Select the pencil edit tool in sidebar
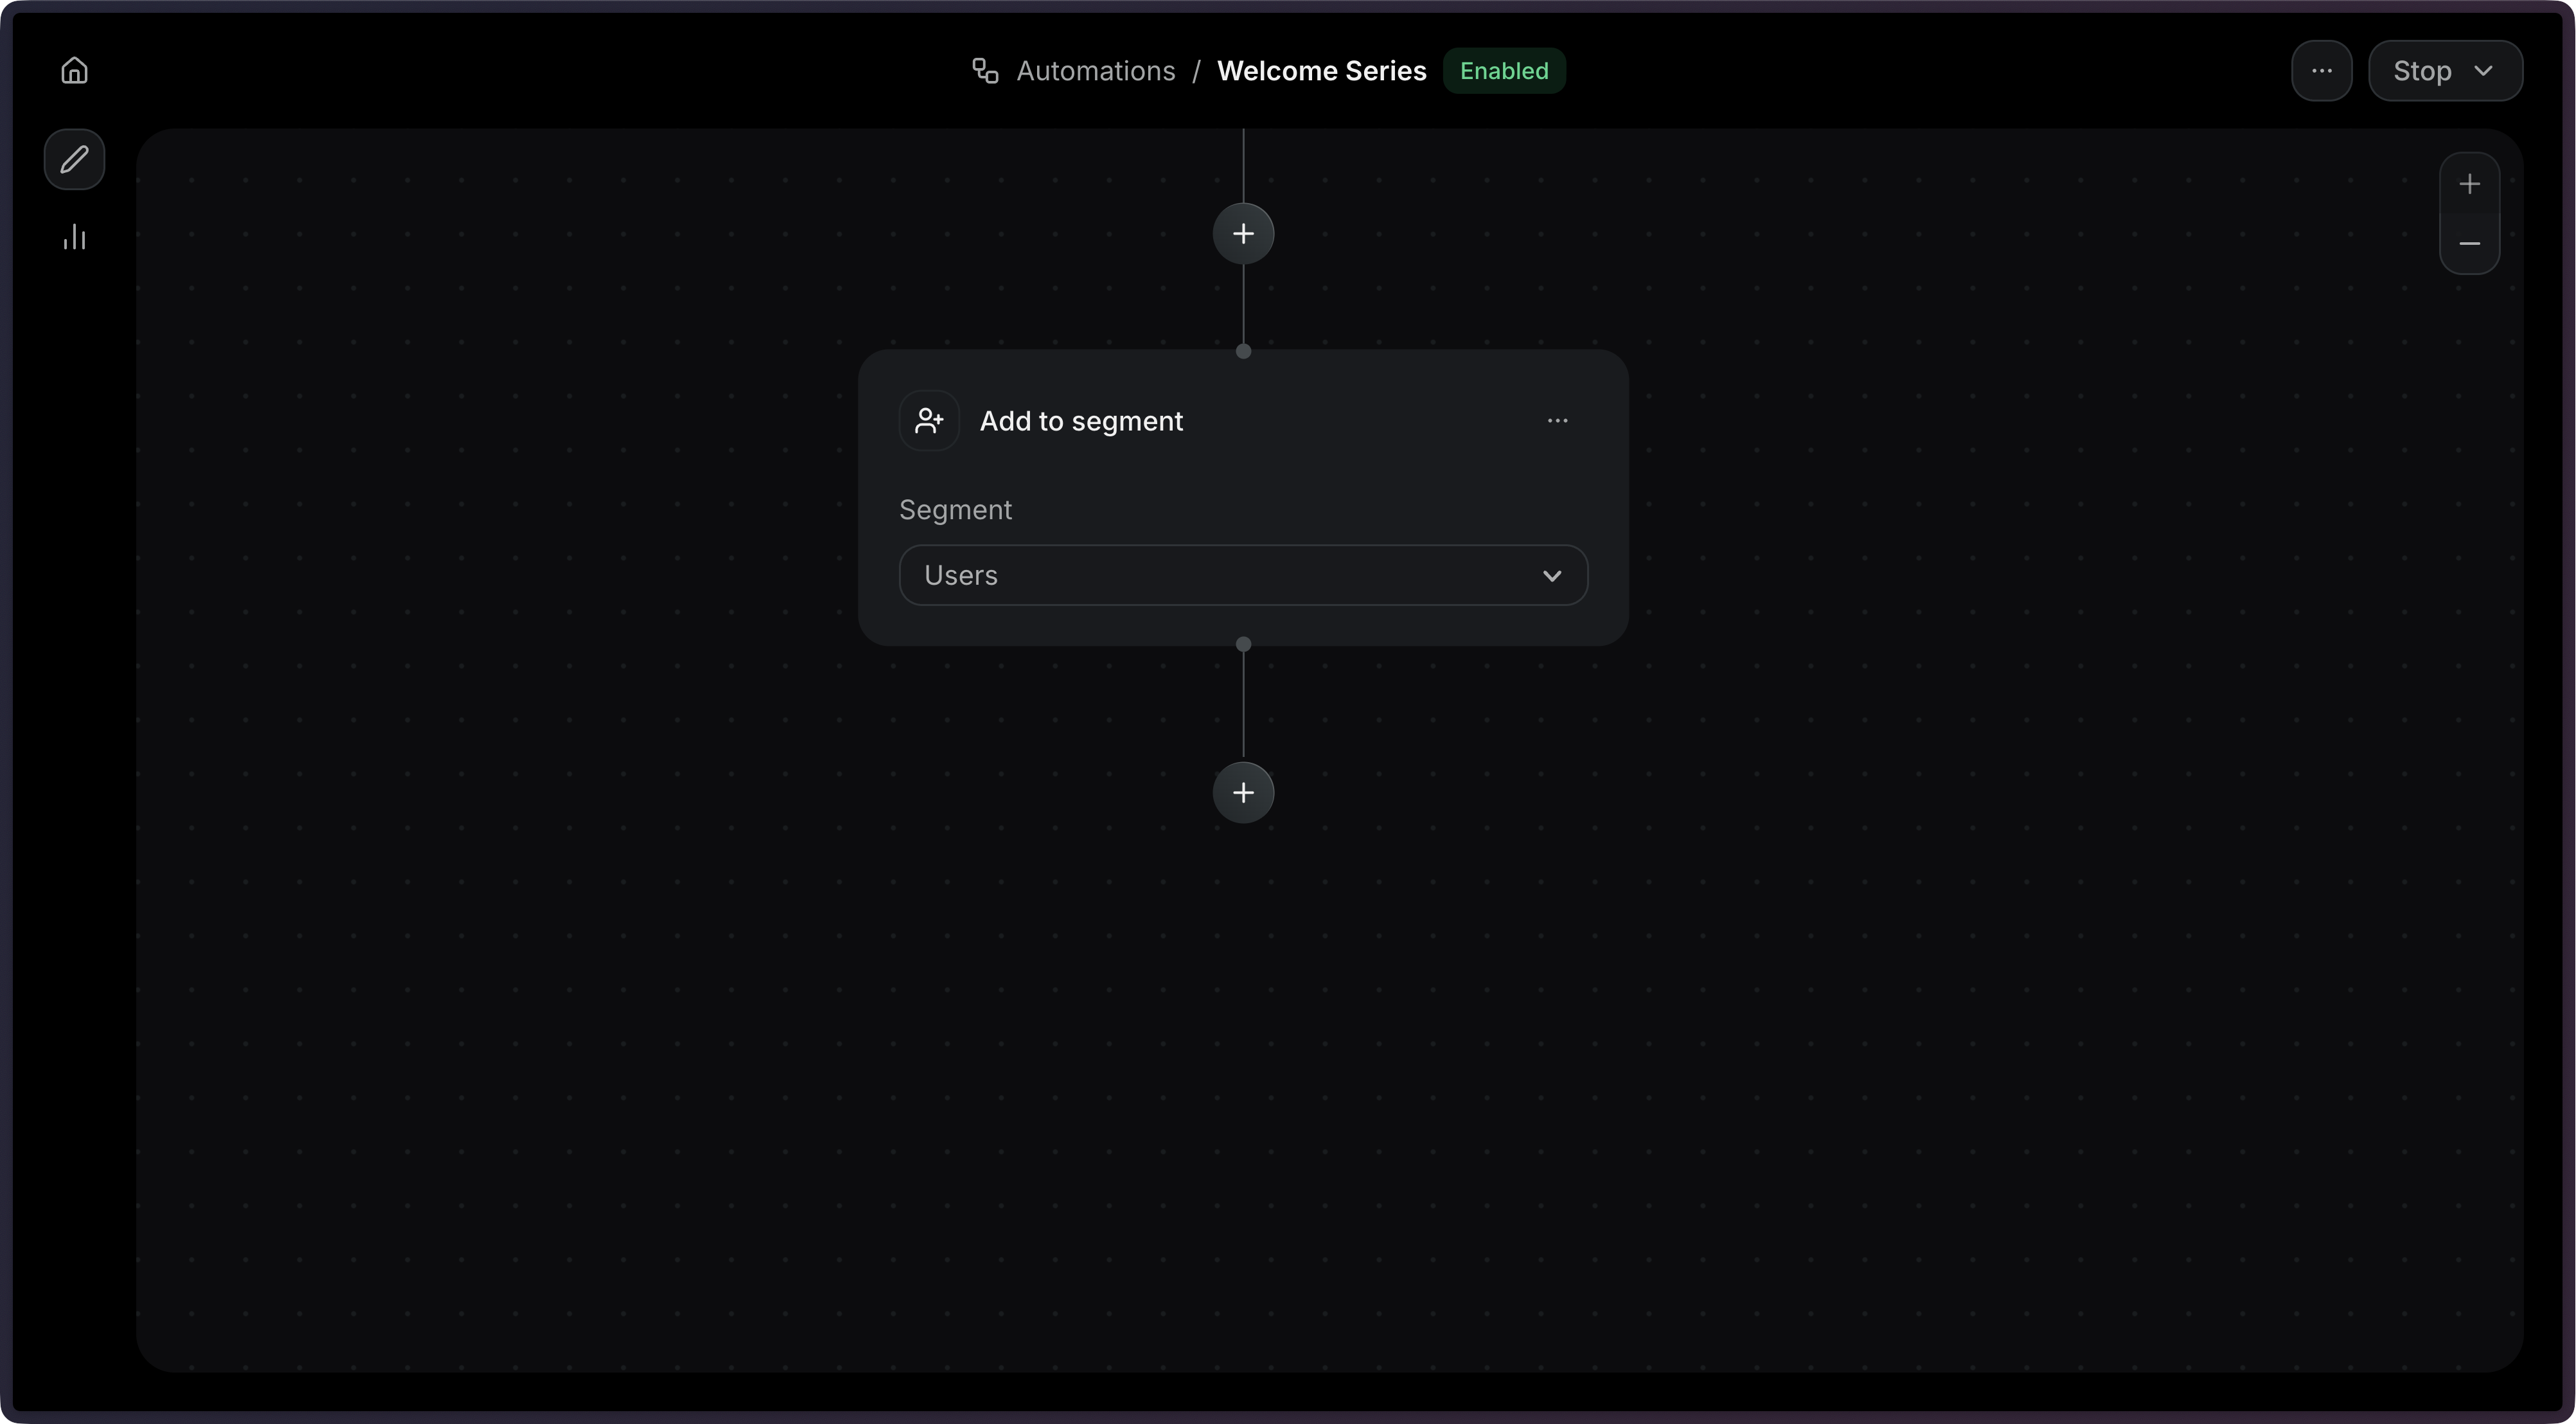The image size is (2576, 1424). click(x=74, y=159)
